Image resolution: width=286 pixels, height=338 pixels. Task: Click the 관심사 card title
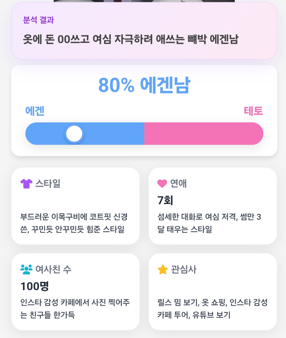click(184, 269)
